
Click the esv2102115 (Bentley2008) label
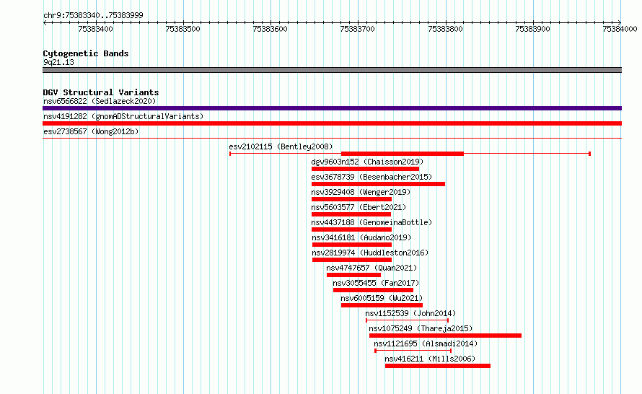tap(281, 146)
